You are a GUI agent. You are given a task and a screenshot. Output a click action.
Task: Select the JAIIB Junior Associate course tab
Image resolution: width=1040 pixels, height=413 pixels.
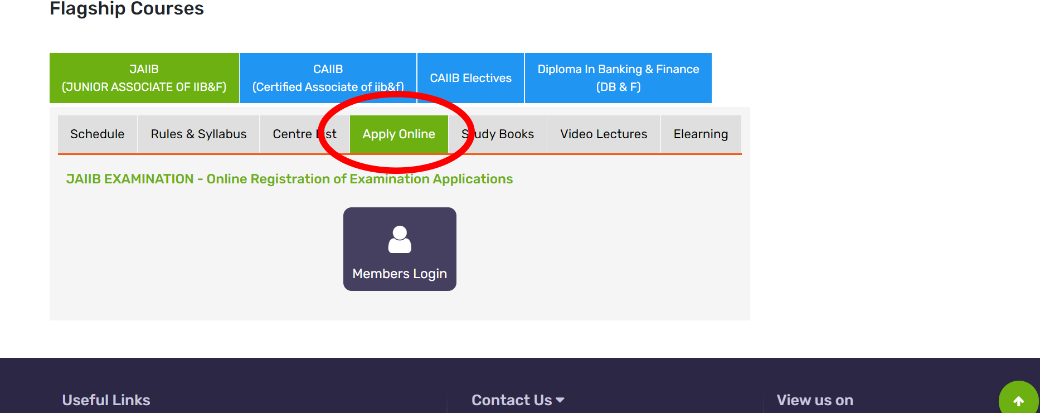coord(144,78)
